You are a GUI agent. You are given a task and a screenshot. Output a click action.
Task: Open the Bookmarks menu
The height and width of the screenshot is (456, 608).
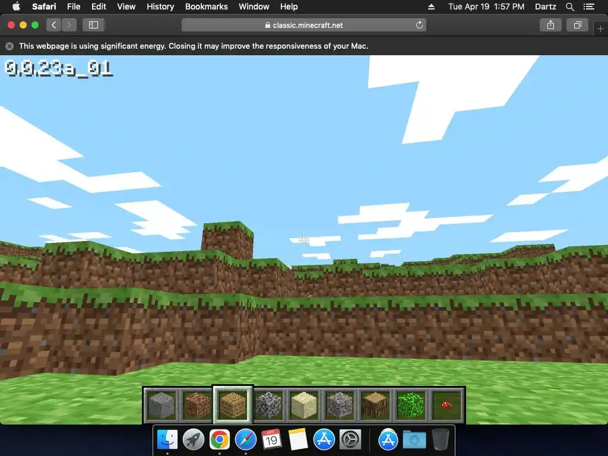[206, 7]
